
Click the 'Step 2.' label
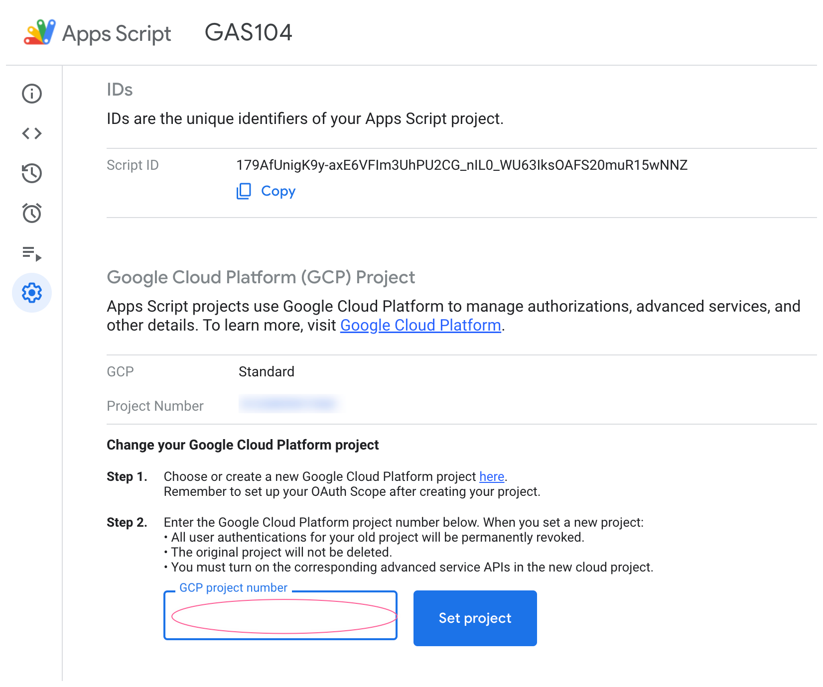coord(127,523)
